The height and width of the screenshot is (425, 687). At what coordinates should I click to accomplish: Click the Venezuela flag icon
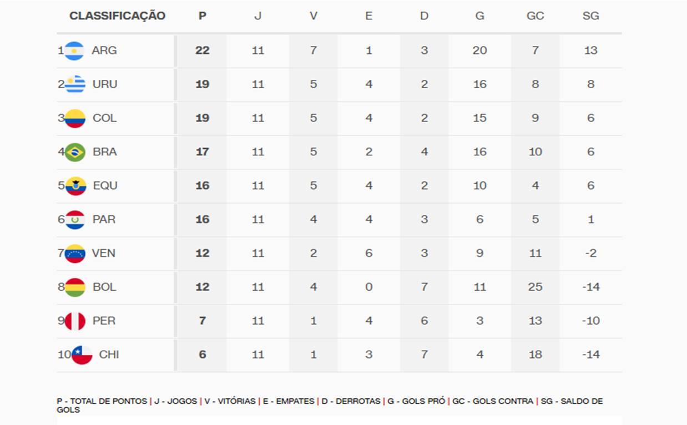[75, 254]
